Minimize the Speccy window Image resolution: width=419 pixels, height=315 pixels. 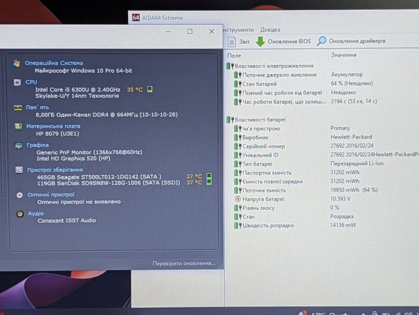tap(169, 32)
